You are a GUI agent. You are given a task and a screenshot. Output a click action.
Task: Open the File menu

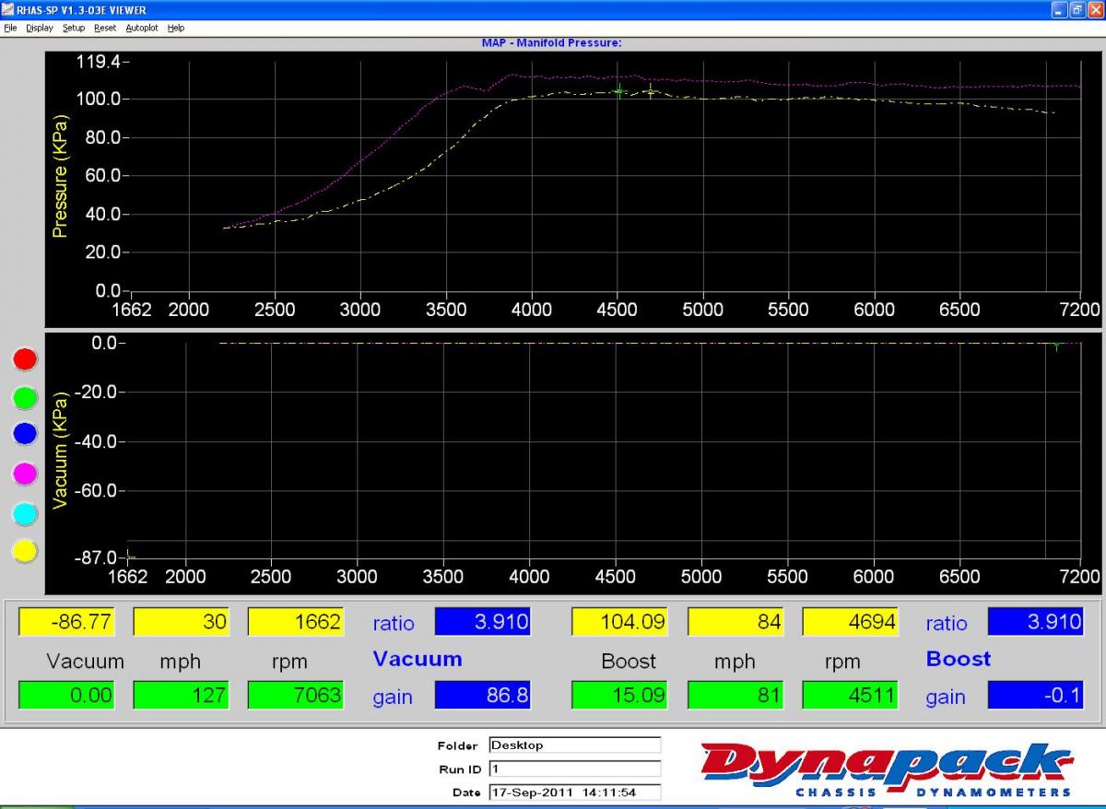coord(10,28)
